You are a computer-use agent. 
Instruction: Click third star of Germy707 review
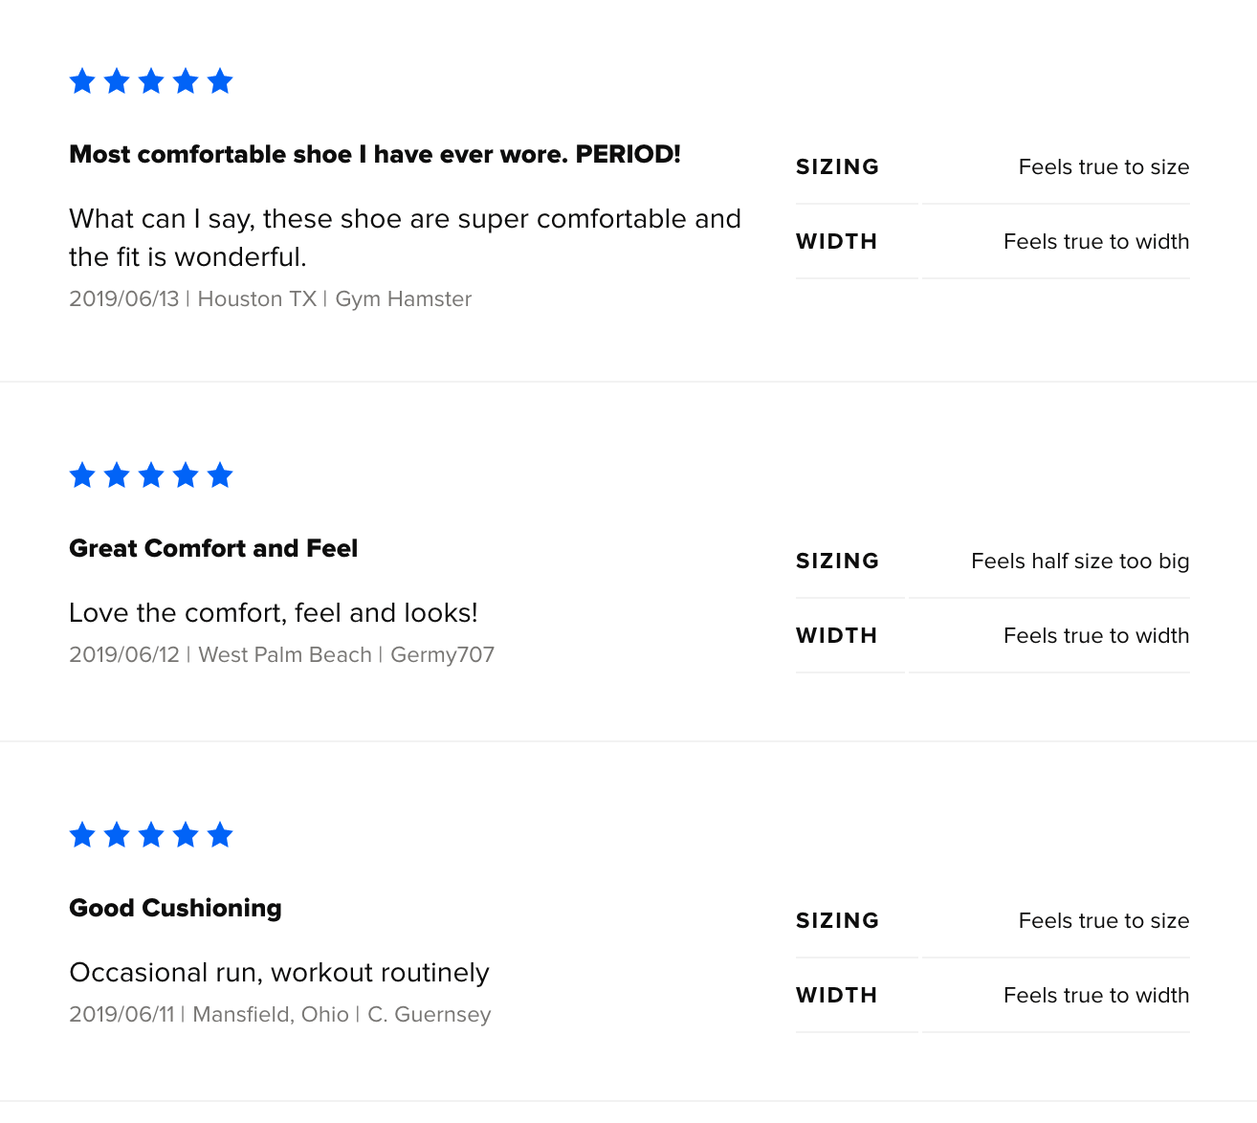point(151,475)
